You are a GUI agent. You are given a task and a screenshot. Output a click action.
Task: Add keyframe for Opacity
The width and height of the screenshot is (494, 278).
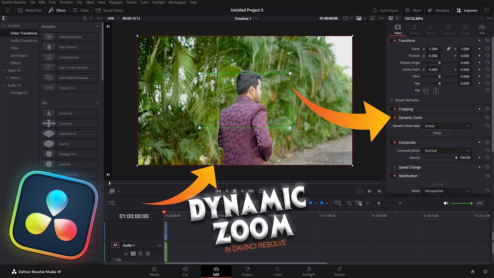point(479,158)
